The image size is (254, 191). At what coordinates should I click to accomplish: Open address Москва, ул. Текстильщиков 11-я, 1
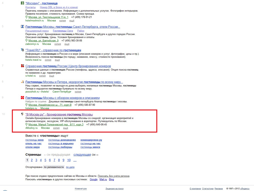(x=48, y=17)
